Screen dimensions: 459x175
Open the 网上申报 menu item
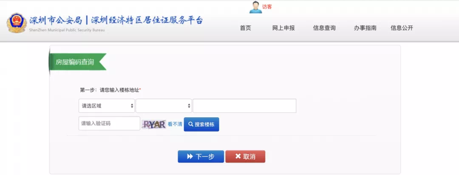pyautogui.click(x=283, y=28)
